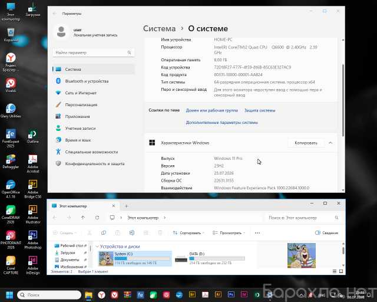The width and height of the screenshot is (377, 302).
Task: Select 'Система' in Settings sidebar
Action: point(94,70)
